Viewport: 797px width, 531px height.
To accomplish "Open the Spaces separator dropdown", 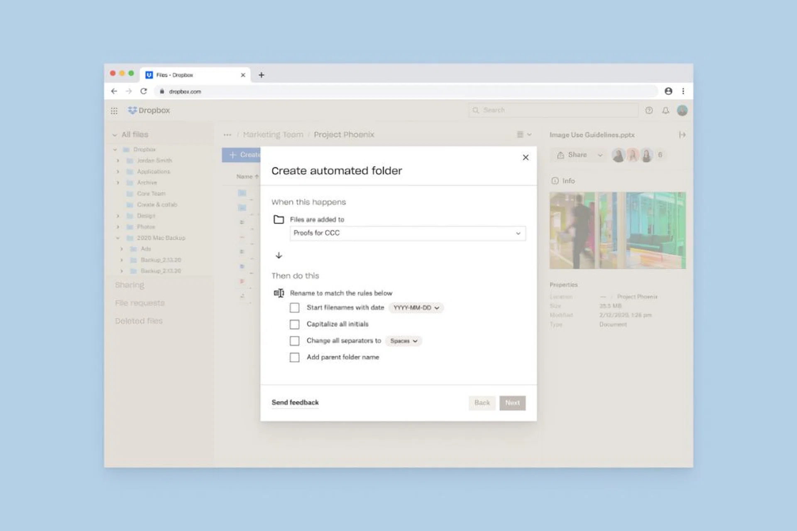I will (x=403, y=341).
